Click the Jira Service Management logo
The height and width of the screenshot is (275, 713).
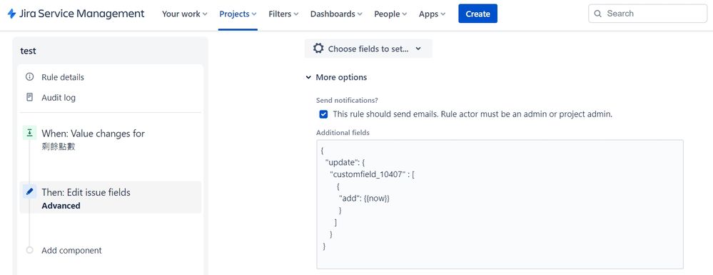pyautogui.click(x=76, y=14)
